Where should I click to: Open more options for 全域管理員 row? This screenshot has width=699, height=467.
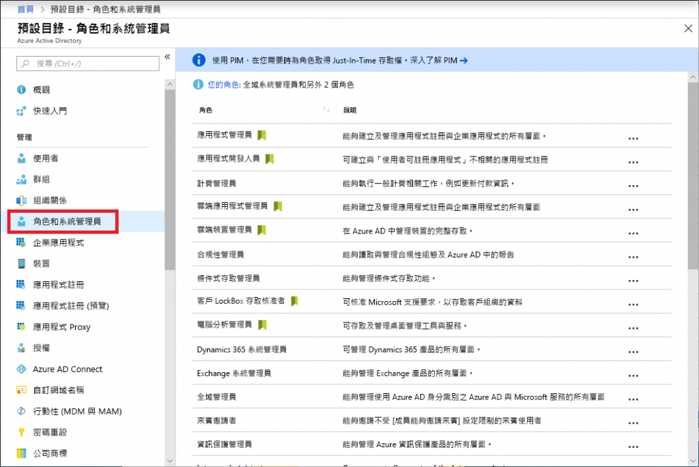[x=633, y=399]
